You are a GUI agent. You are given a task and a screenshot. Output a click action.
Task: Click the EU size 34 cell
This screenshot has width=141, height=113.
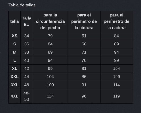point(27,36)
